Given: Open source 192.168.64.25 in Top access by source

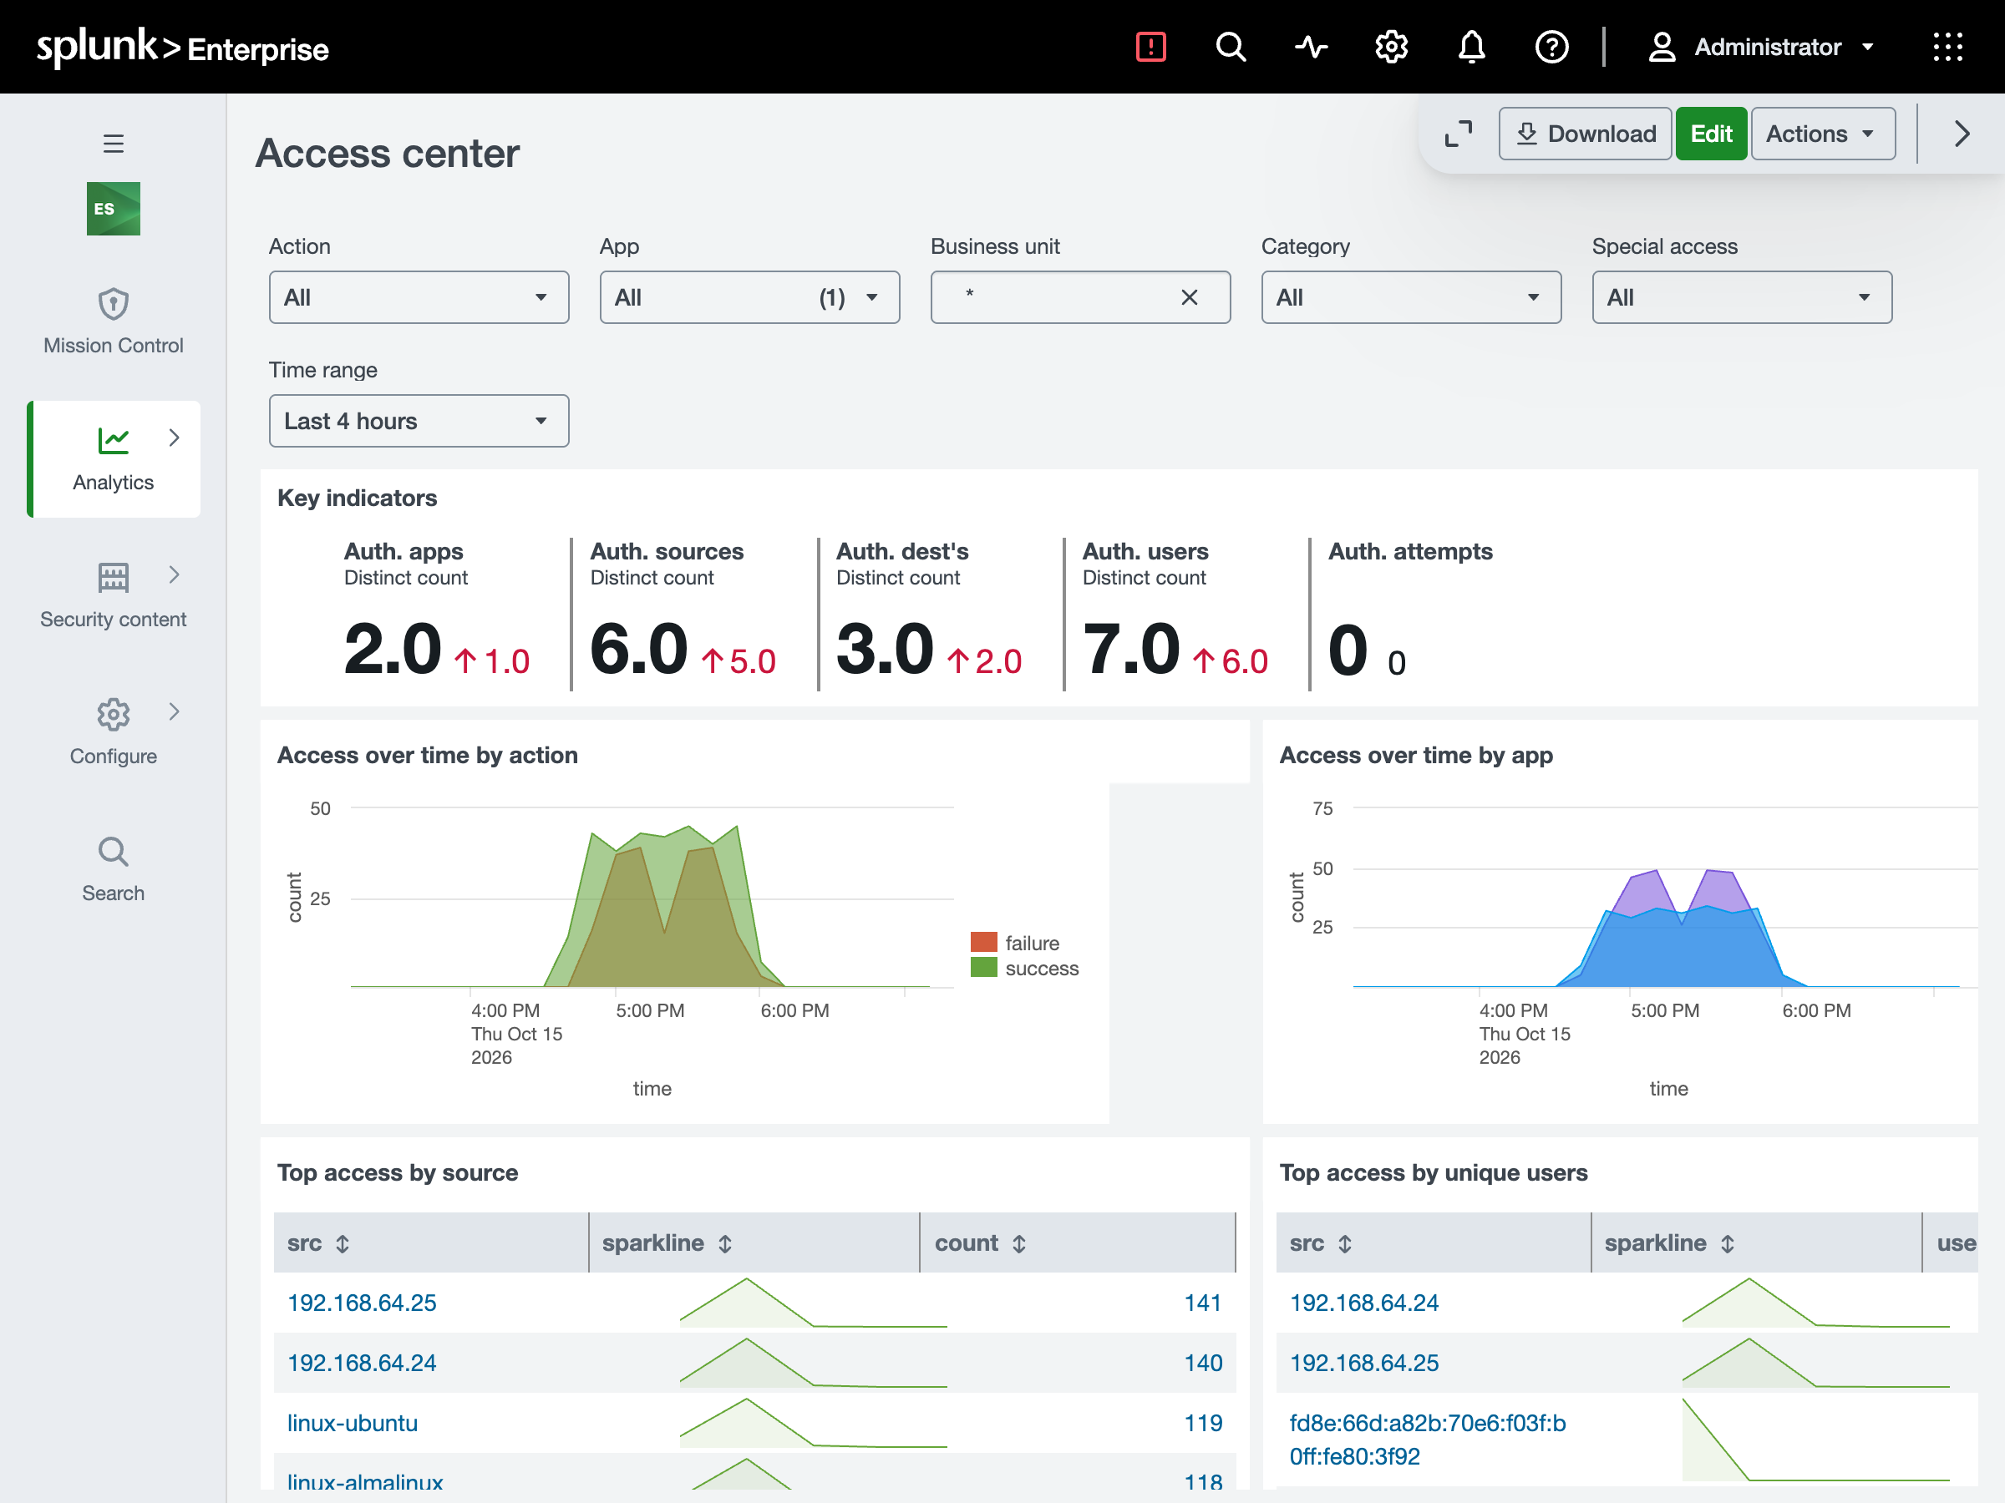Looking at the screenshot, I should 362,1303.
